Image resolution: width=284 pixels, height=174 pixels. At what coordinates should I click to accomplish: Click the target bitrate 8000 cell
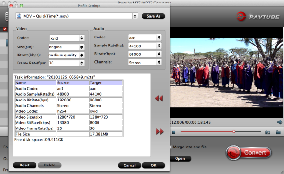click(106, 123)
